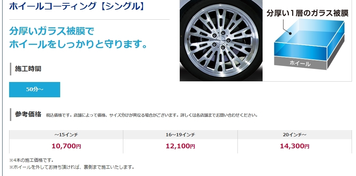Image resolution: width=356 pixels, height=176 pixels.
Task: Click the 分厚い1層のガラス被膜 diagram caption
Action: click(x=307, y=13)
